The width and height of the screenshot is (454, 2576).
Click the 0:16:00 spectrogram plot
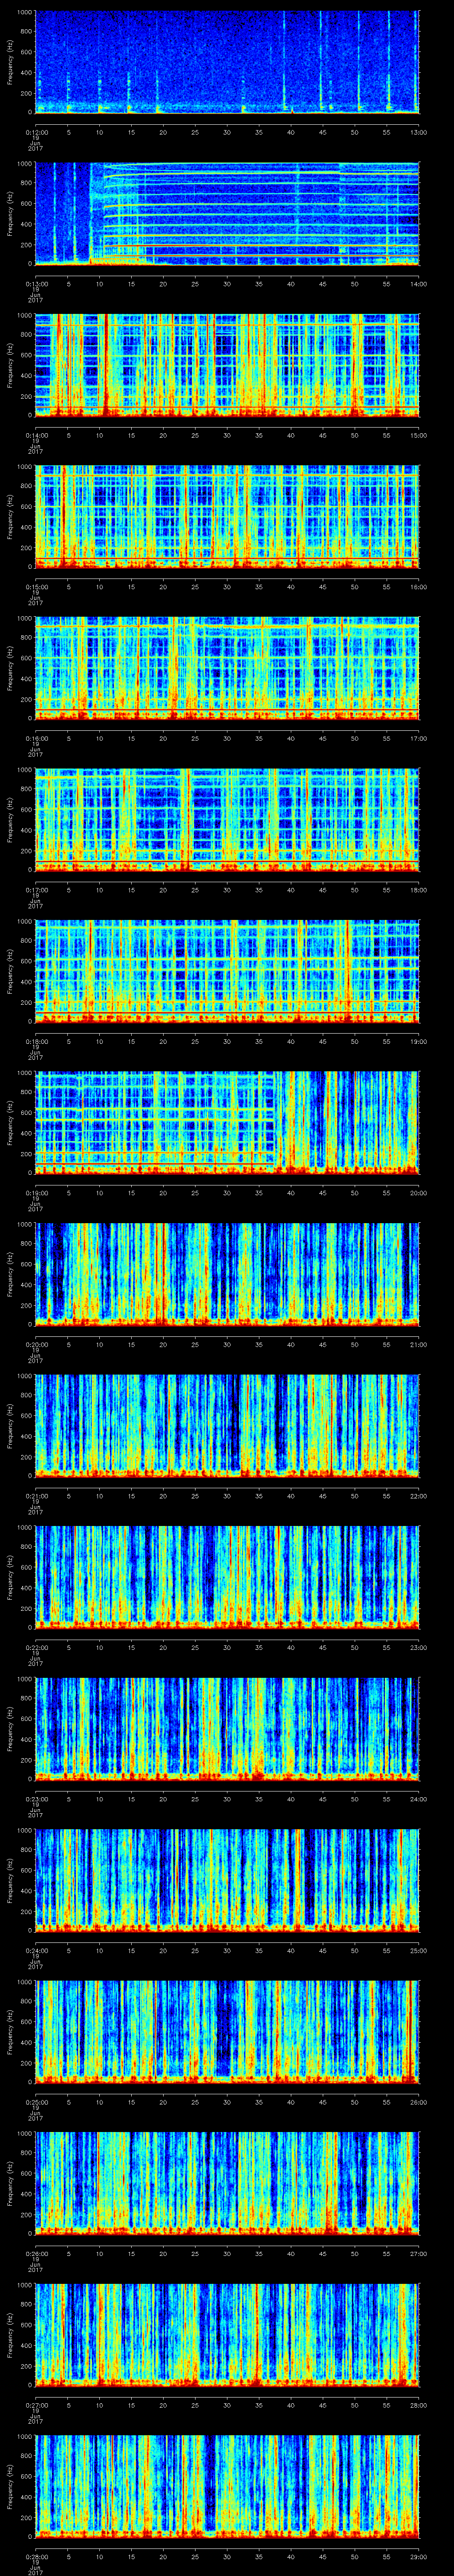pyautogui.click(x=227, y=667)
